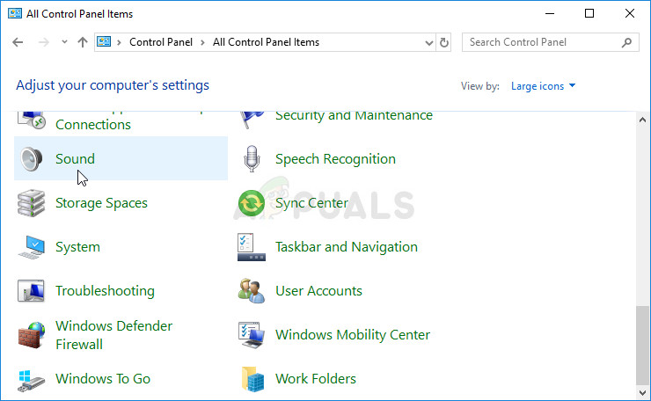The height and width of the screenshot is (401, 651).
Task: Click the Troubleshooting link
Action: tap(105, 291)
